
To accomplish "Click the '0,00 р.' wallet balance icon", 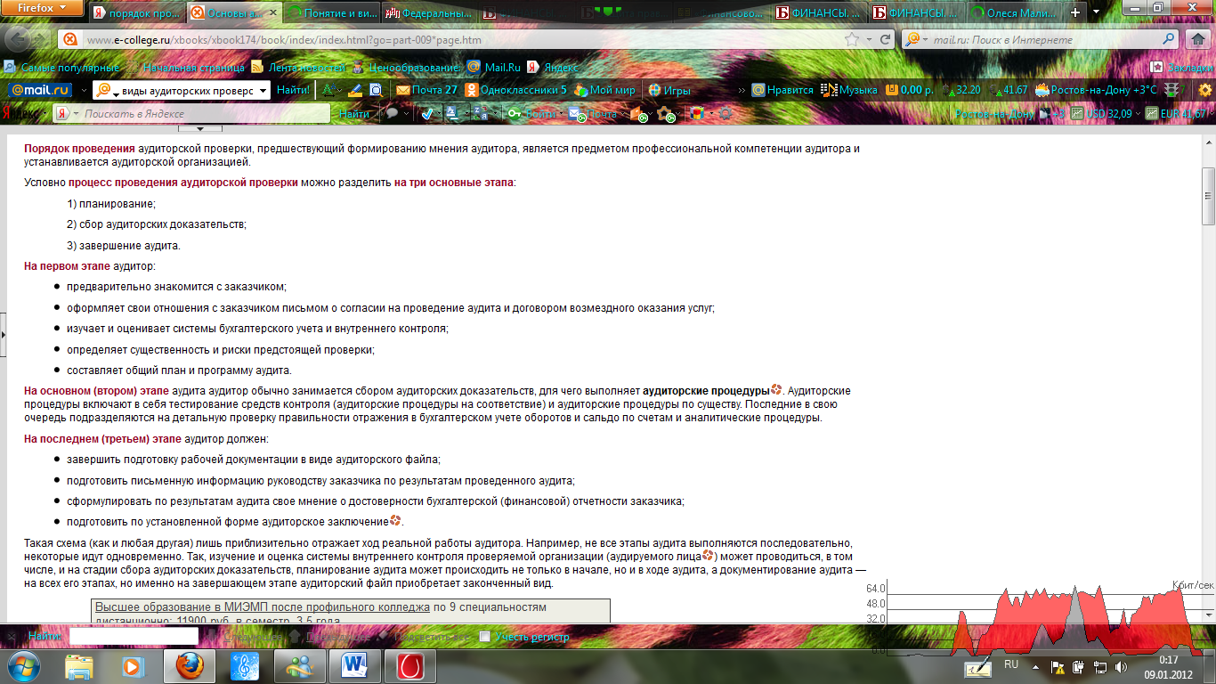I will tap(908, 90).
